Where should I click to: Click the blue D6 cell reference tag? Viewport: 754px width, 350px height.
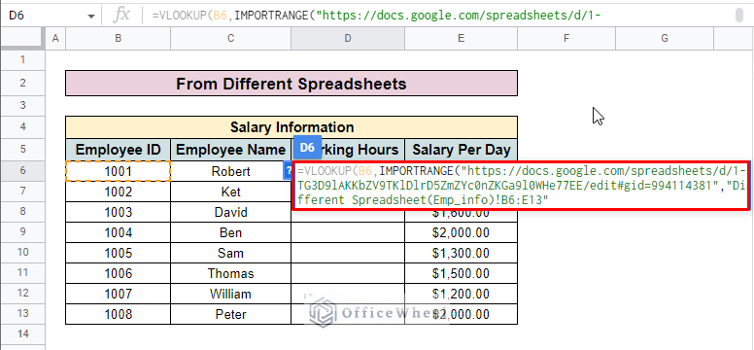307,148
